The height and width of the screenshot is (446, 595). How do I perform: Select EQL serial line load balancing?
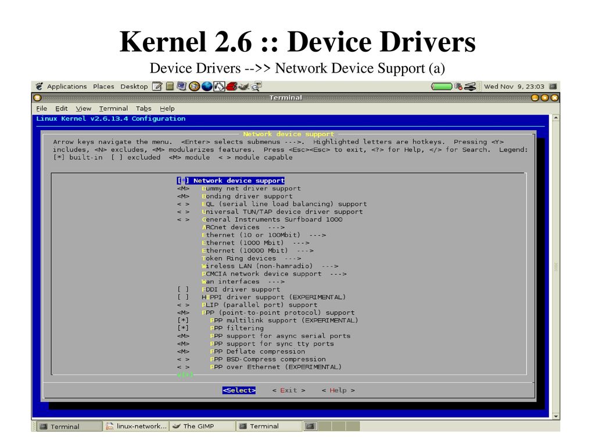272,204
